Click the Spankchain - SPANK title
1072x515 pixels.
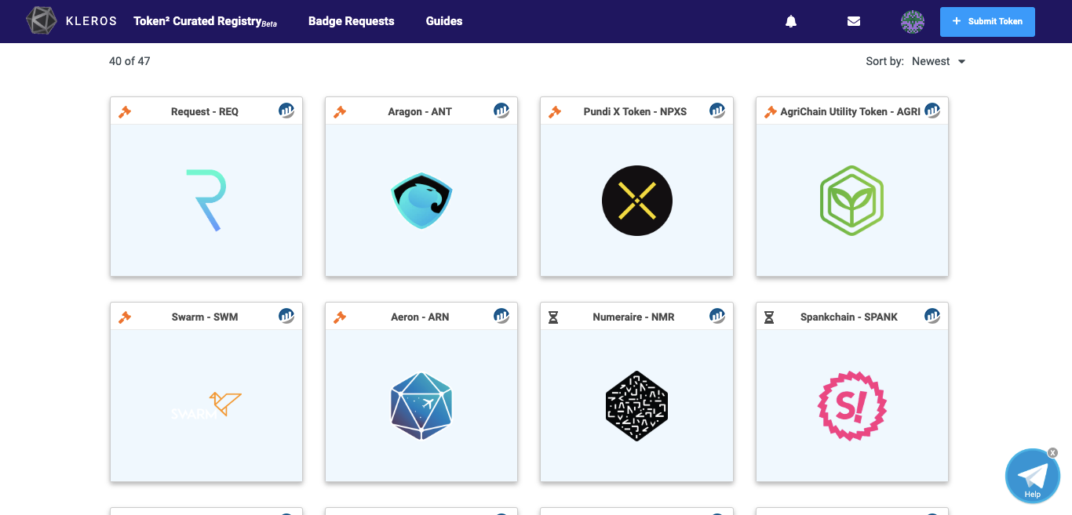[x=849, y=317]
